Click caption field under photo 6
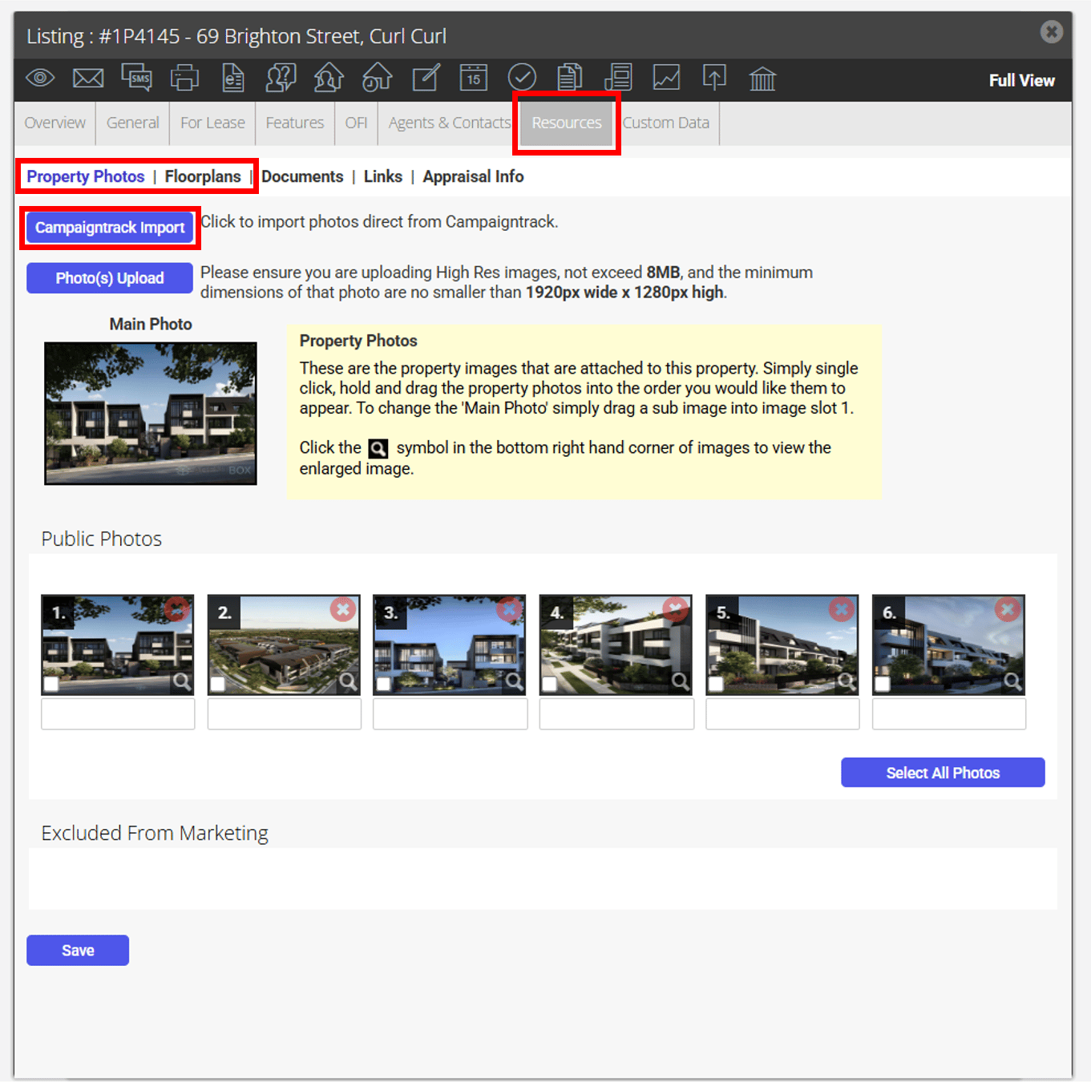This screenshot has height=1087, width=1091. click(x=949, y=713)
